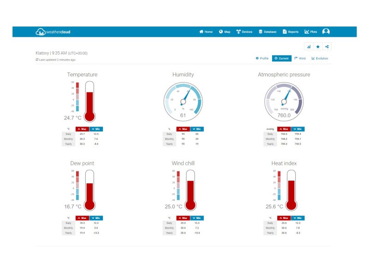The image size is (369, 277).
Task: Open Plots in the navigation bar
Action: point(310,32)
